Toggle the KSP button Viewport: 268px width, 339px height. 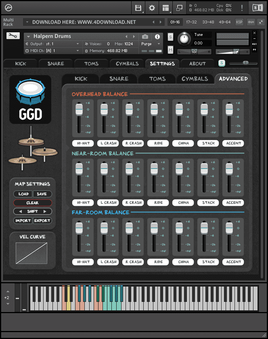click(x=239, y=22)
